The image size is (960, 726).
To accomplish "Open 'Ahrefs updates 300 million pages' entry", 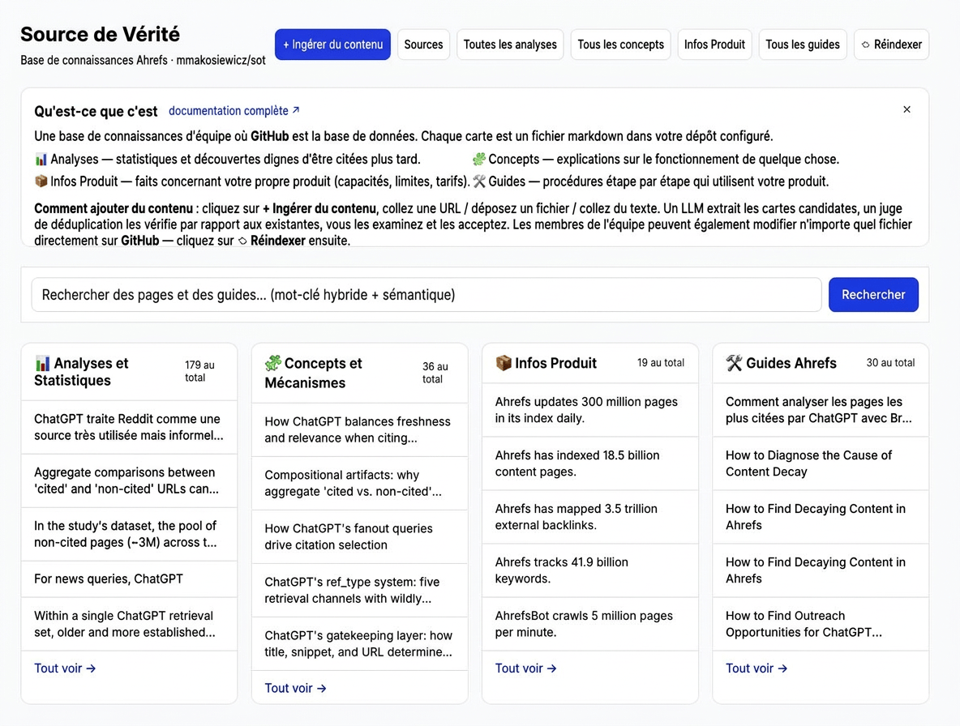I will pyautogui.click(x=590, y=410).
